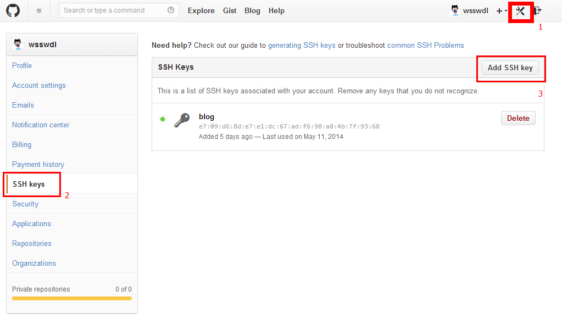Open generating SSH keys guide link

[x=302, y=45]
